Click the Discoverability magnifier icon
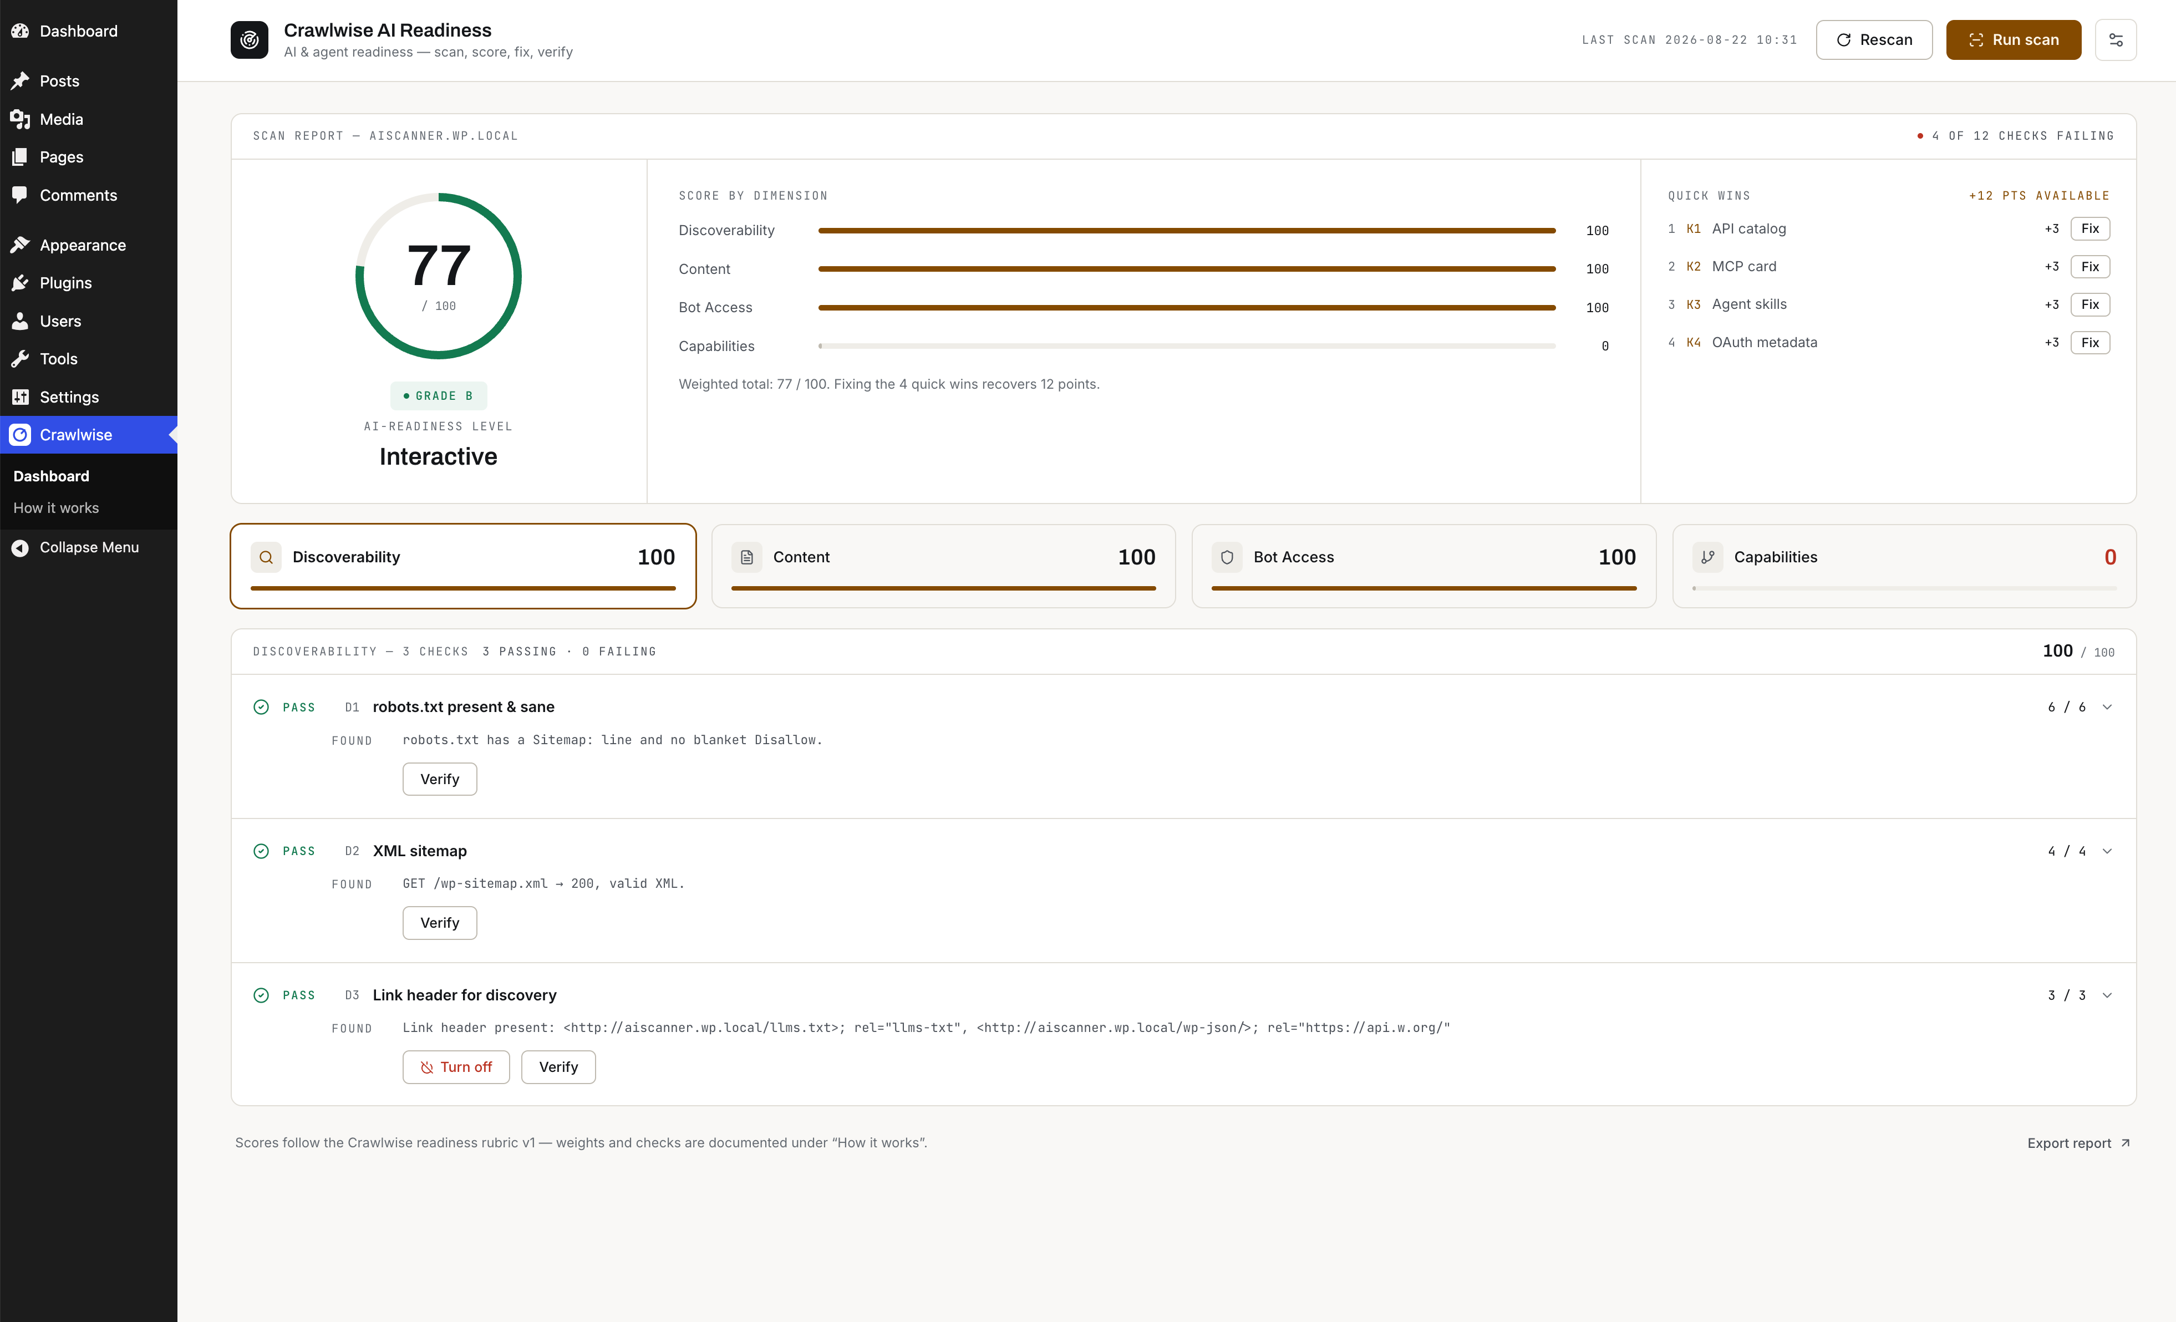Image resolution: width=2176 pixels, height=1322 pixels. coord(266,557)
